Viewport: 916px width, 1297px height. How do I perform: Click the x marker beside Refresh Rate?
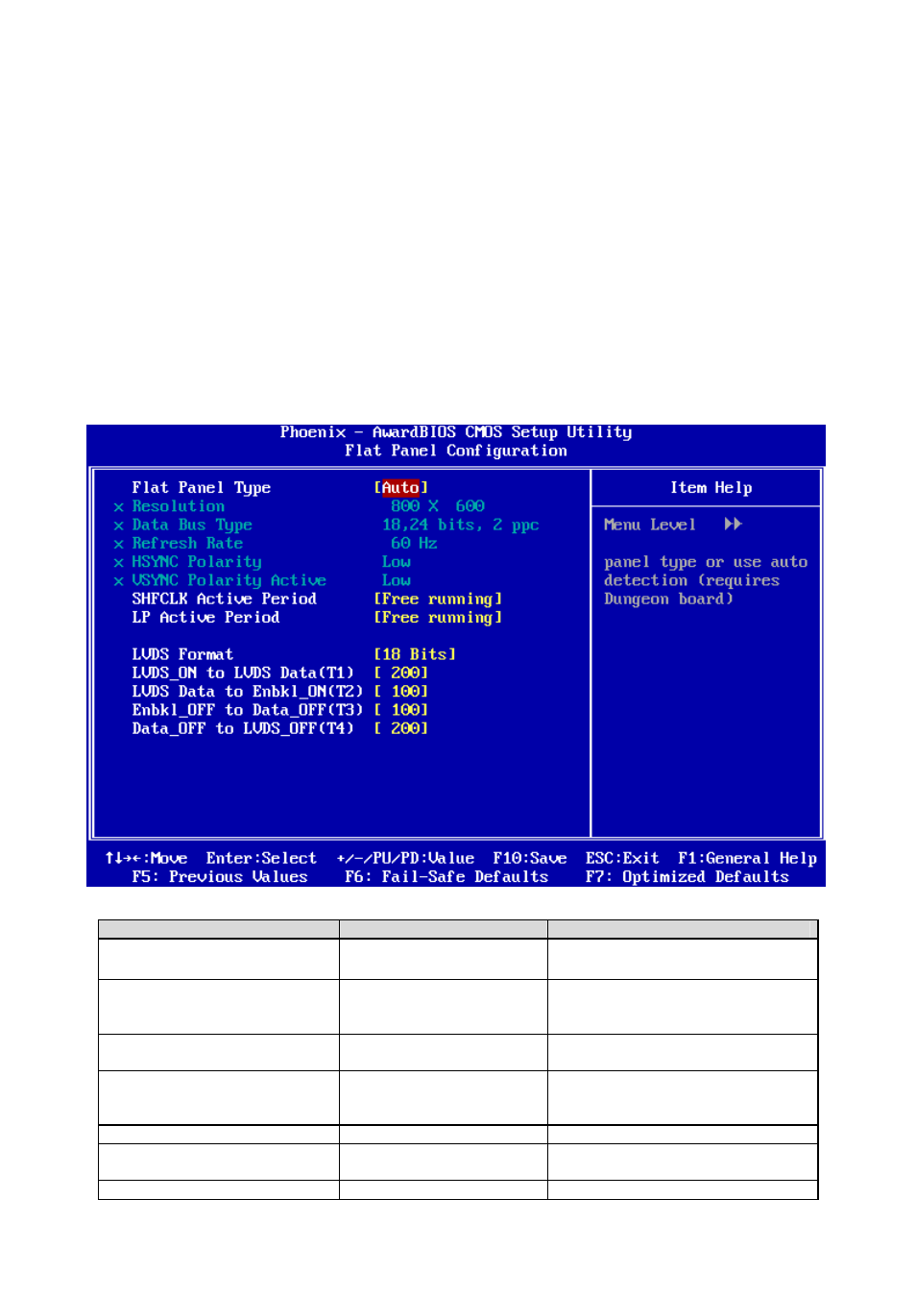[119, 544]
